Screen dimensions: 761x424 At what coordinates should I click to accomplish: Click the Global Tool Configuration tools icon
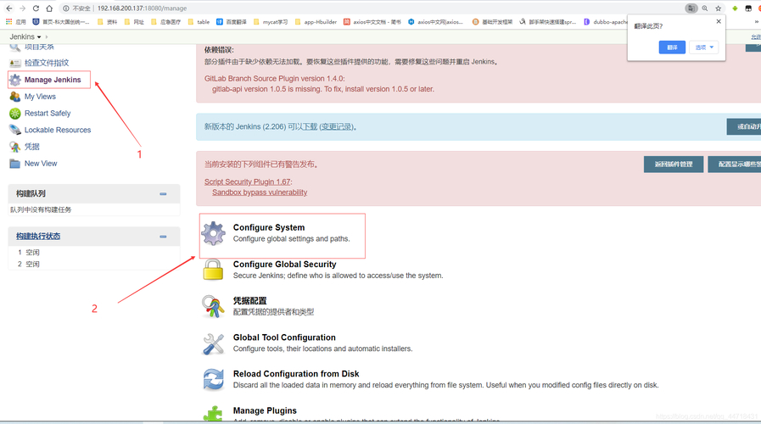213,343
